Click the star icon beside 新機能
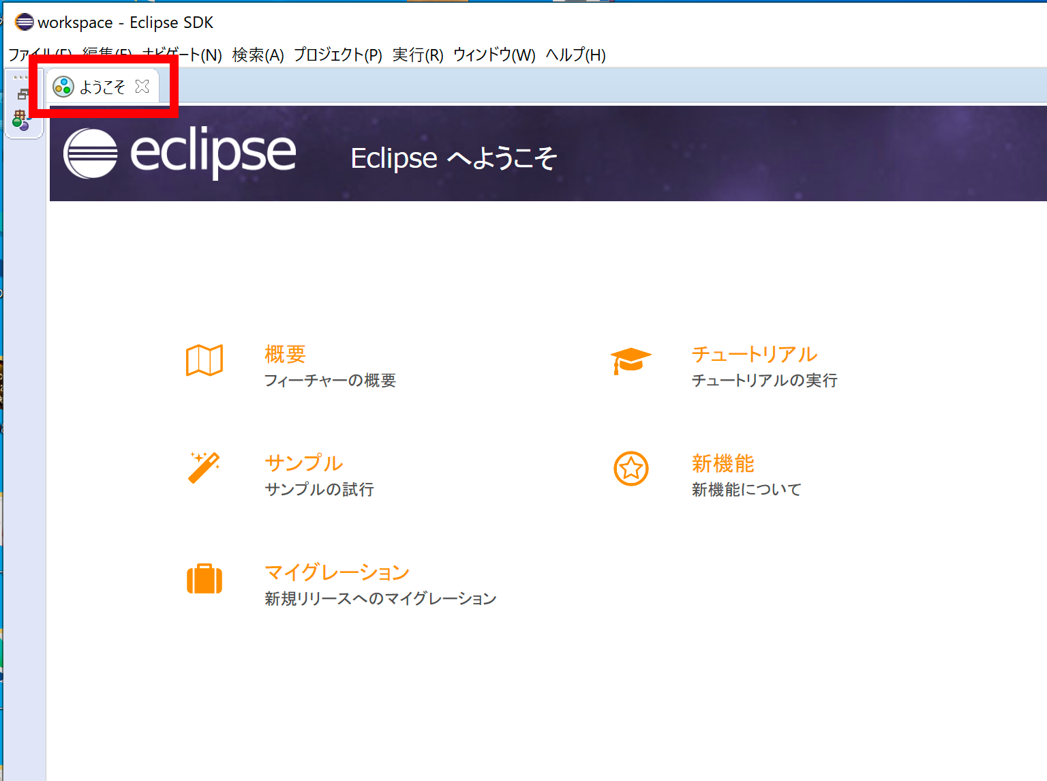Viewport: 1047px width, 781px height. pos(631,469)
